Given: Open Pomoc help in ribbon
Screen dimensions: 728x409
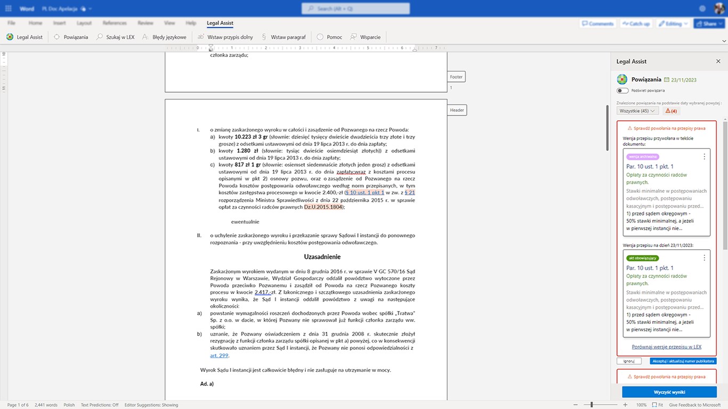Looking at the screenshot, I should (329, 37).
